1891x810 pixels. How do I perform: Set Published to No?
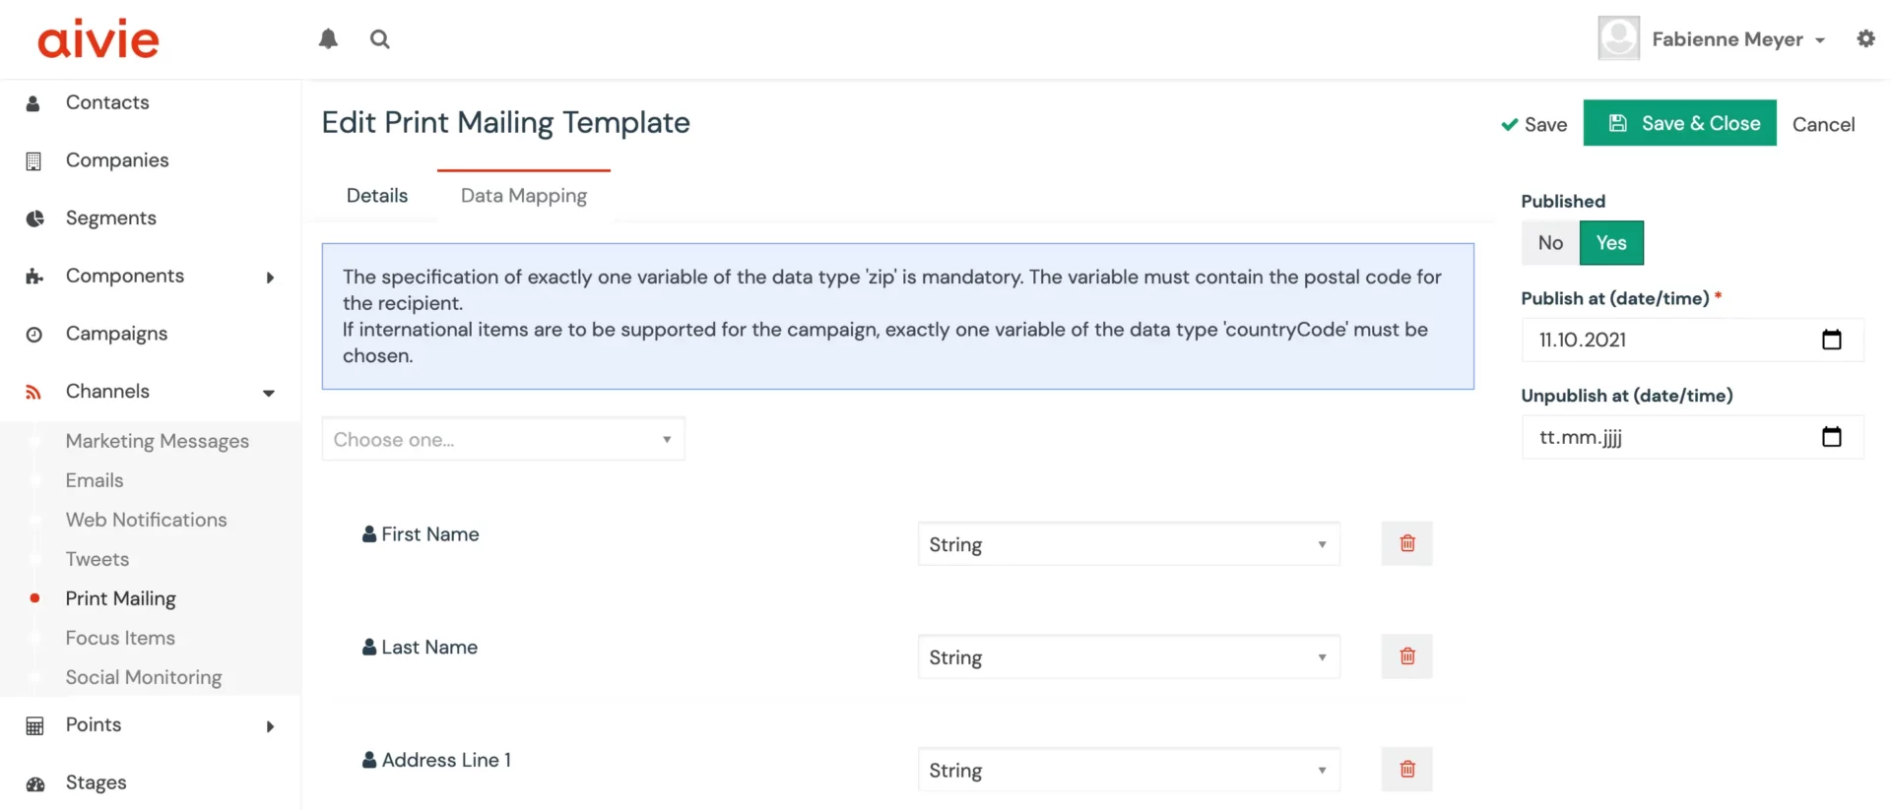[x=1550, y=243]
